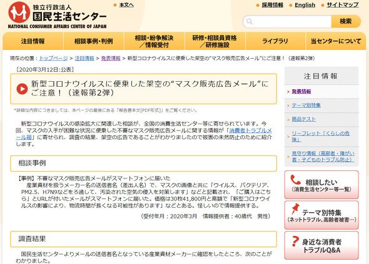Click 相談したい banner button
The height and width of the screenshot is (264, 369).
[x=321, y=185]
